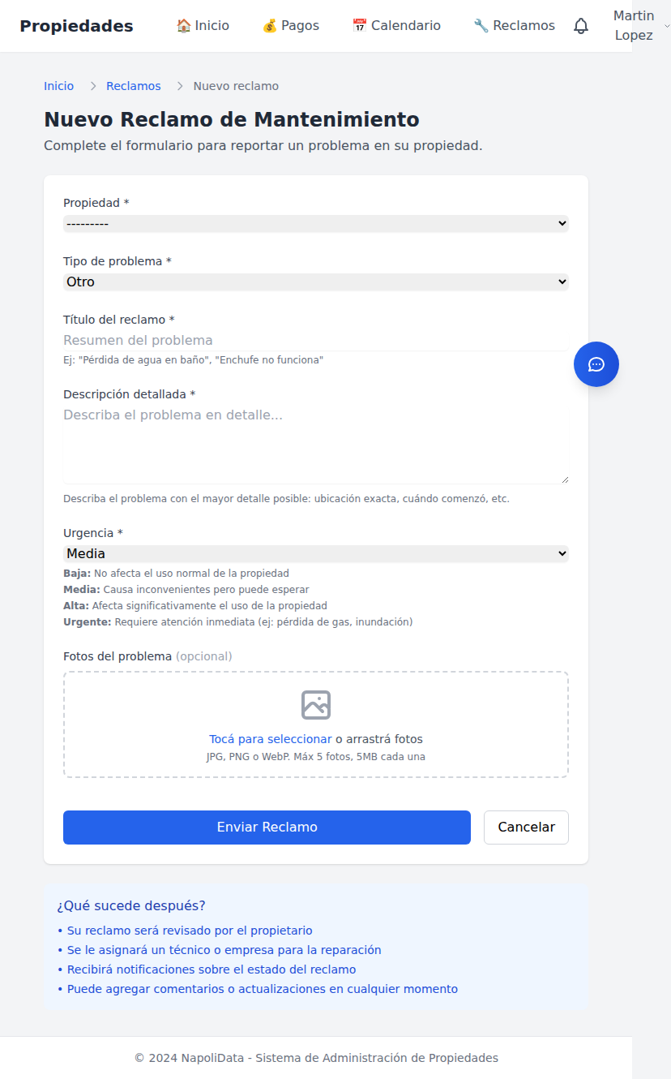Go to Pagos in the navigation
This screenshot has height=1079, width=671.
(x=300, y=26)
